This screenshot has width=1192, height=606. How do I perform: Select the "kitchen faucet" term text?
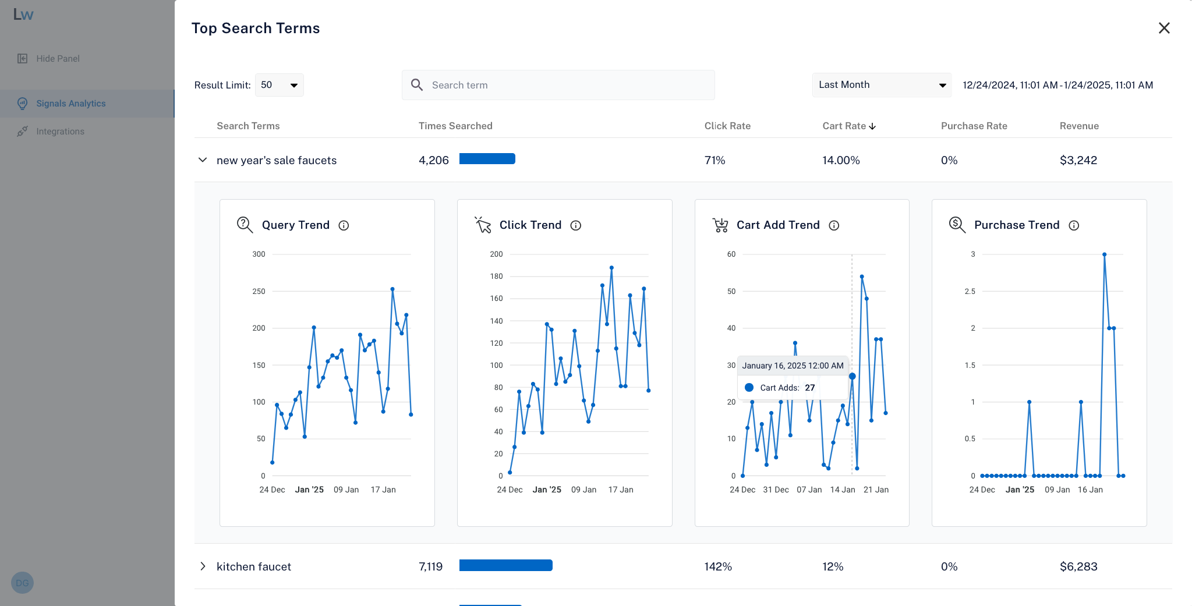254,566
